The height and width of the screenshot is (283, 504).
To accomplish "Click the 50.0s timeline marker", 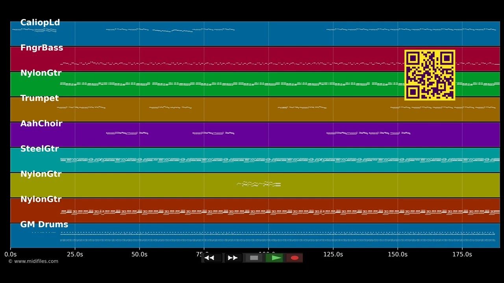I will (139, 254).
